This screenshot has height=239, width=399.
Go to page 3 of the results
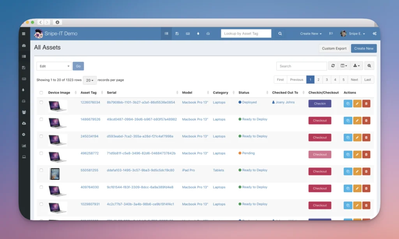pos(327,80)
